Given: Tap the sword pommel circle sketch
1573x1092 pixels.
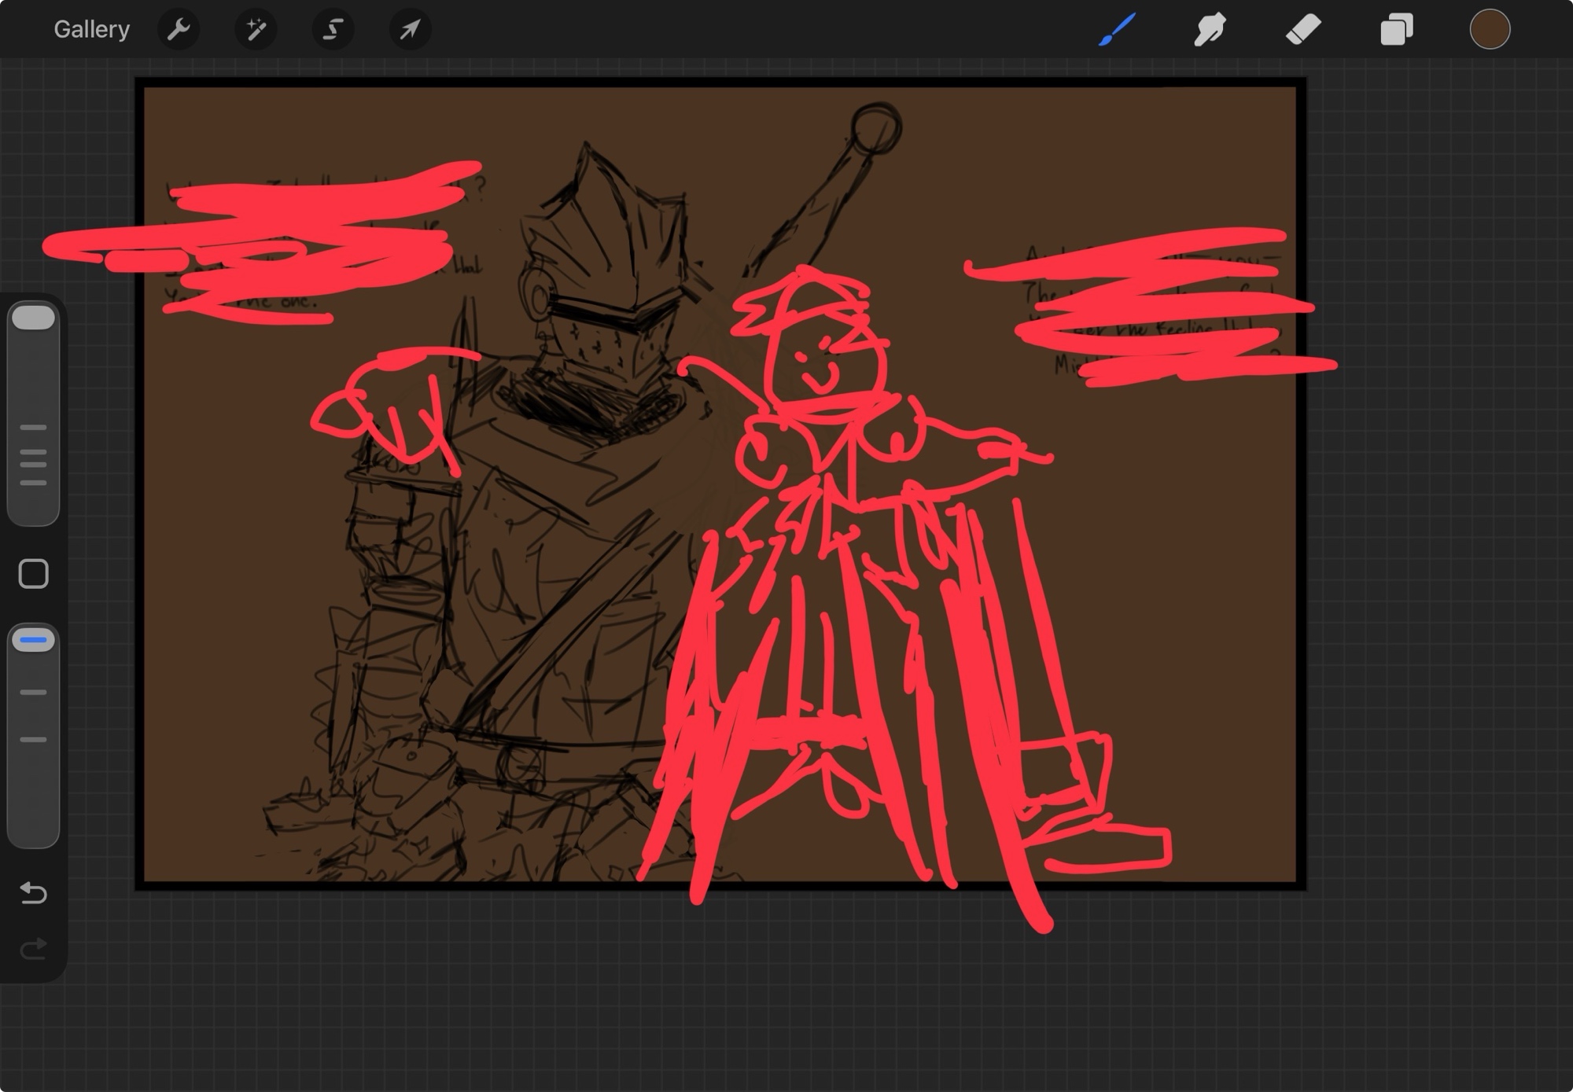Looking at the screenshot, I should click(x=875, y=128).
